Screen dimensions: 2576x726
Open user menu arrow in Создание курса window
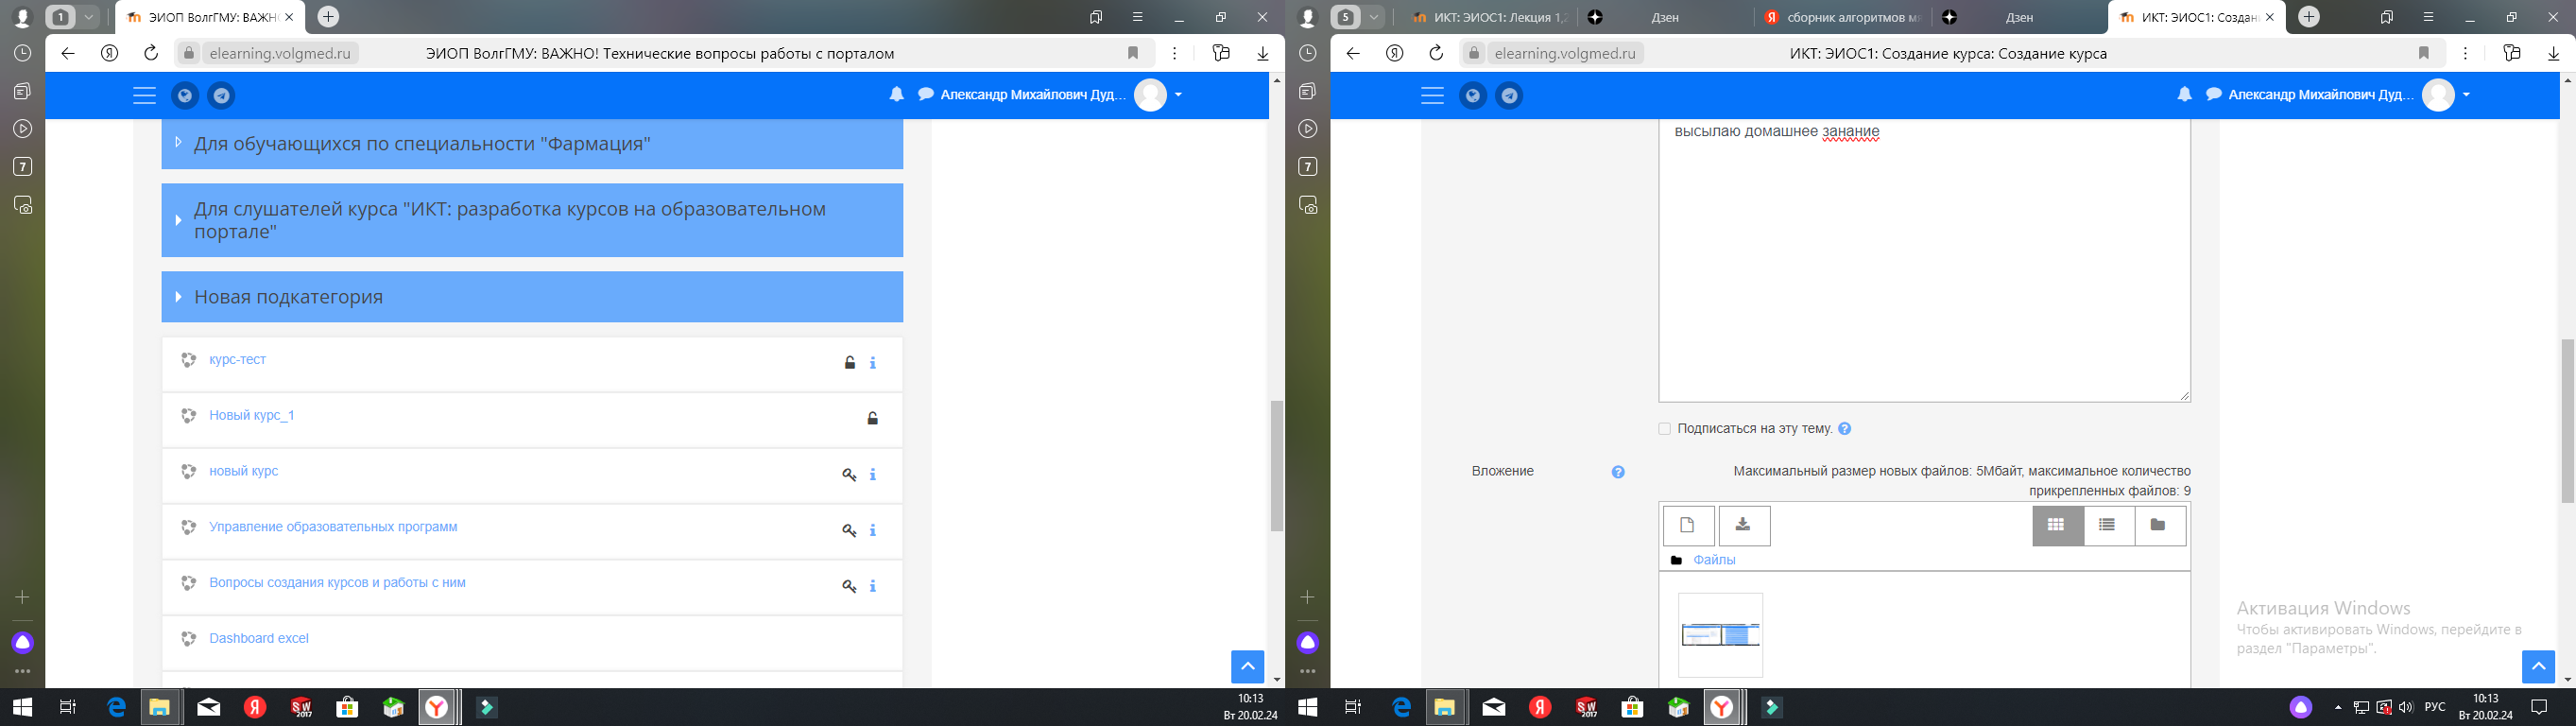(2466, 95)
